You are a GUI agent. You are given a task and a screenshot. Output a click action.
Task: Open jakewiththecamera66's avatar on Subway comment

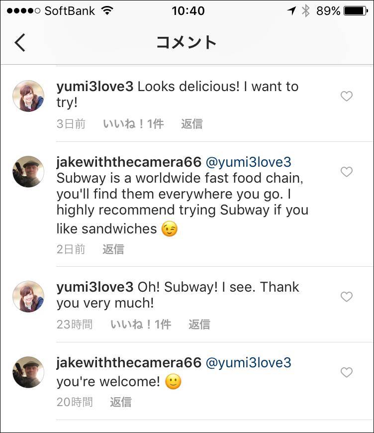[x=28, y=172]
